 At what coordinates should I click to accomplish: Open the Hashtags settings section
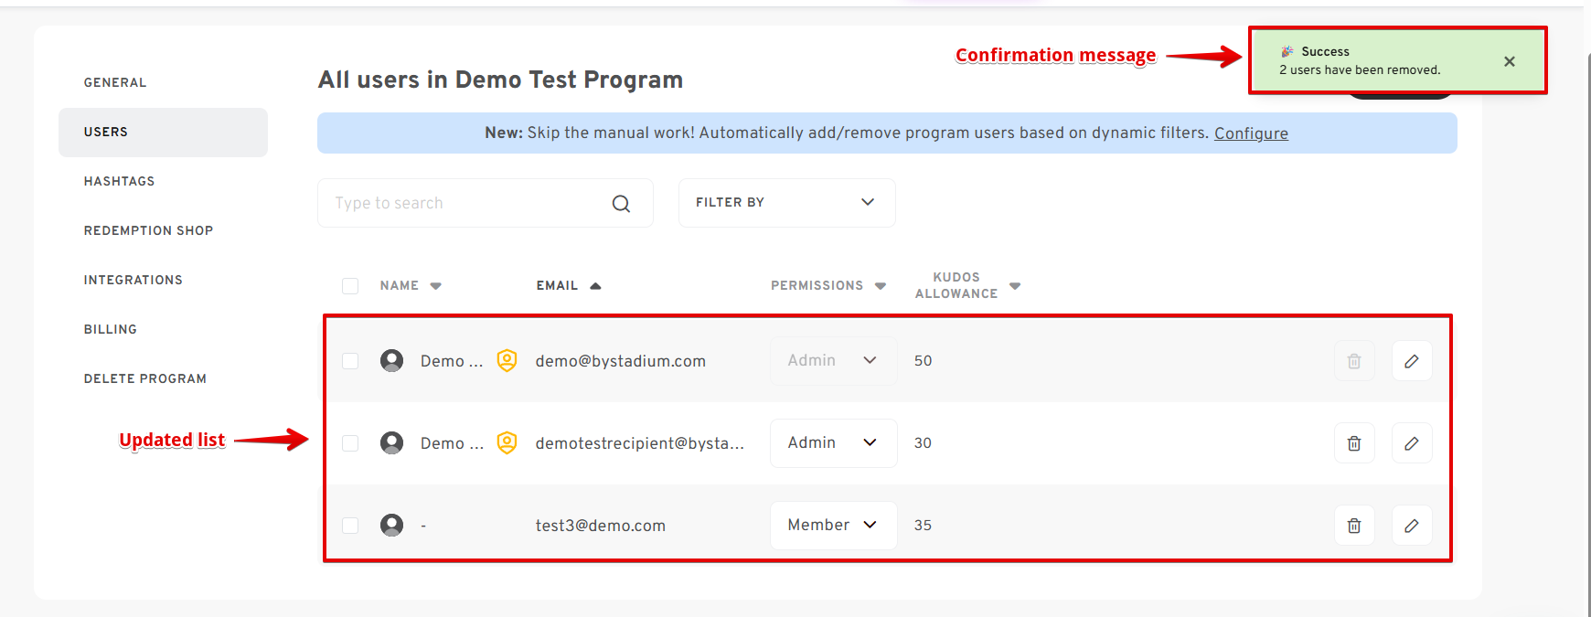(x=120, y=182)
